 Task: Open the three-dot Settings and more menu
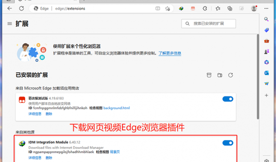[266, 9]
